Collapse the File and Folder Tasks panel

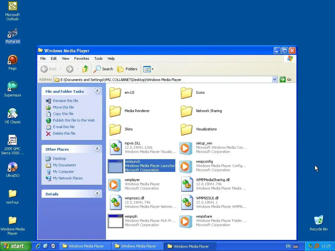coord(97,91)
